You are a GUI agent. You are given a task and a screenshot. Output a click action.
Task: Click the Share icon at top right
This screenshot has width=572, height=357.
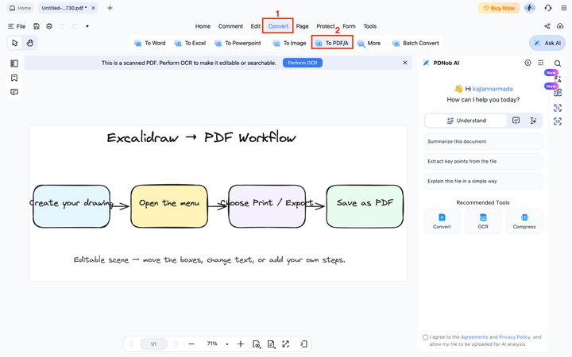pyautogui.click(x=547, y=26)
